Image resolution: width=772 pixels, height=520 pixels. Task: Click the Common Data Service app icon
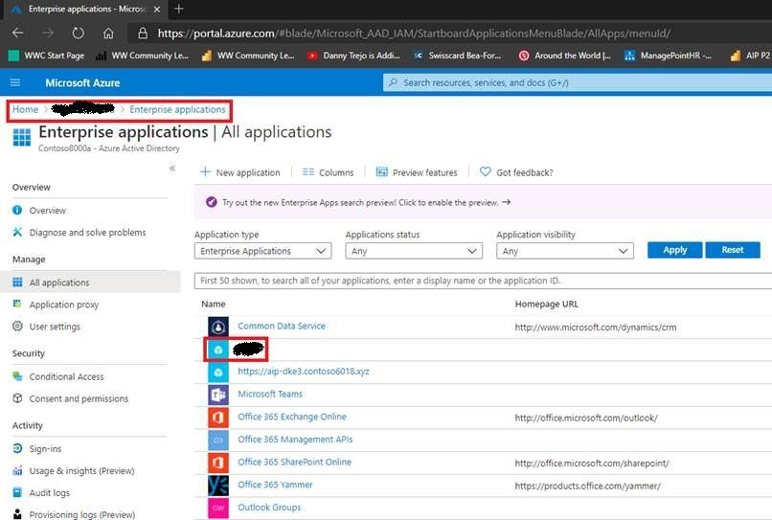[218, 327]
